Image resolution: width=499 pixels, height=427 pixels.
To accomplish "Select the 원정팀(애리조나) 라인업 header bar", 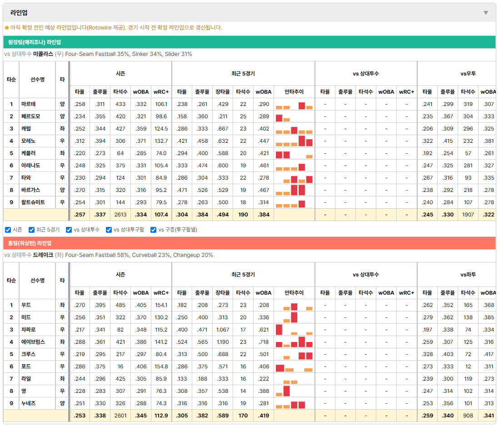I will [x=249, y=42].
